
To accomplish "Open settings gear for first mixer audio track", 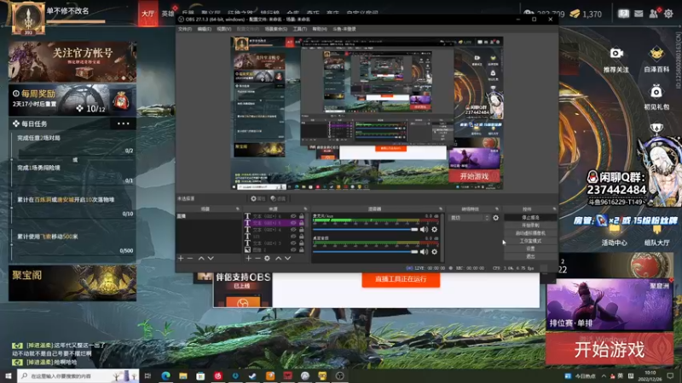I will click(x=434, y=229).
